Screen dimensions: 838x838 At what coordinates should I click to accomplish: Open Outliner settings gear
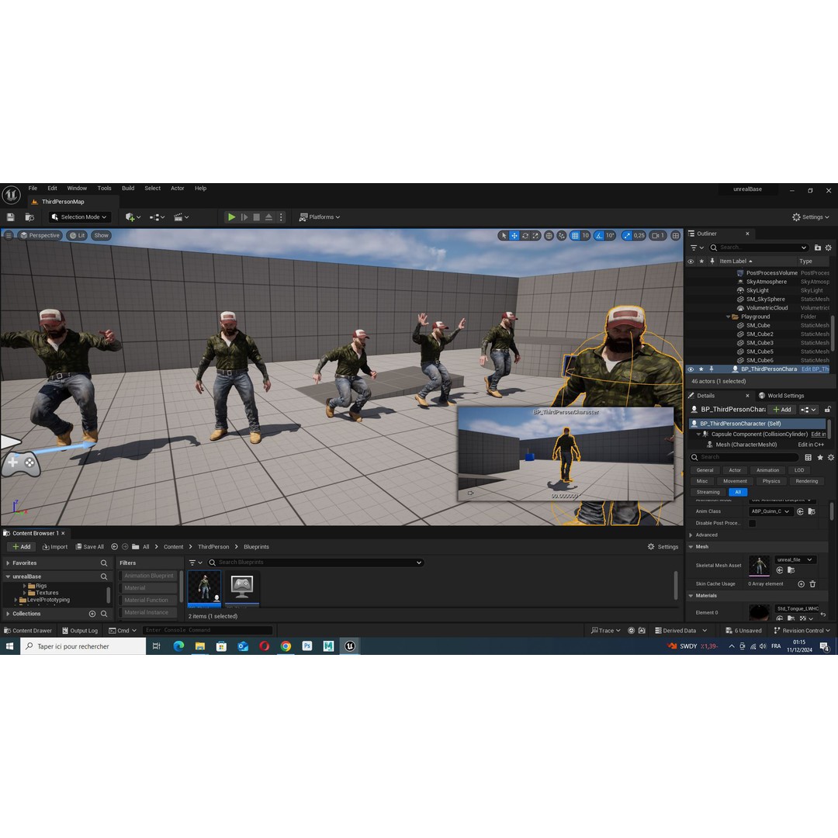point(829,248)
